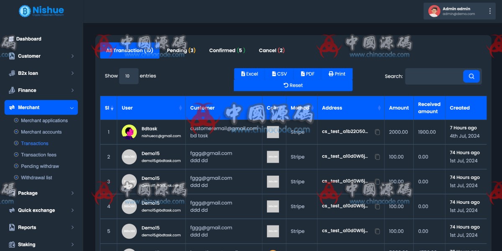Select Pending withdraw submenu item
This screenshot has height=251, width=502.
(x=40, y=166)
